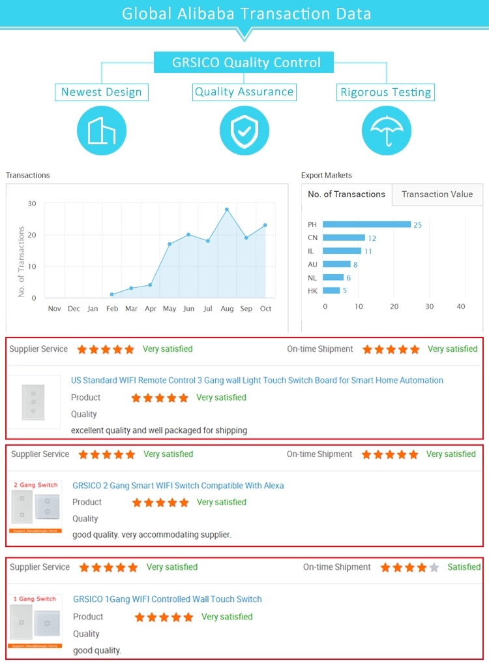Image resolution: width=489 pixels, height=671 pixels.
Task: Click the Newest Design label box
Action: click(102, 92)
